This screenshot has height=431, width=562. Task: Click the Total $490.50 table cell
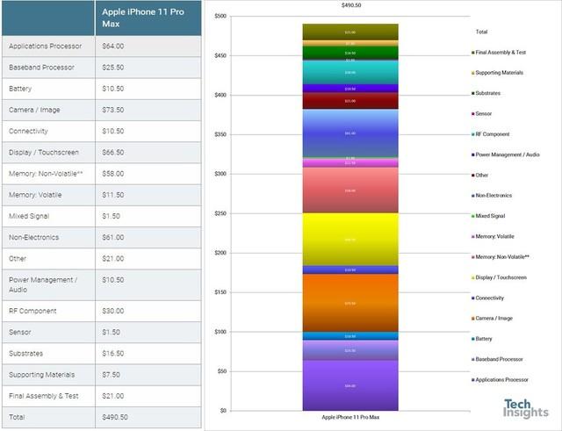[x=148, y=417]
